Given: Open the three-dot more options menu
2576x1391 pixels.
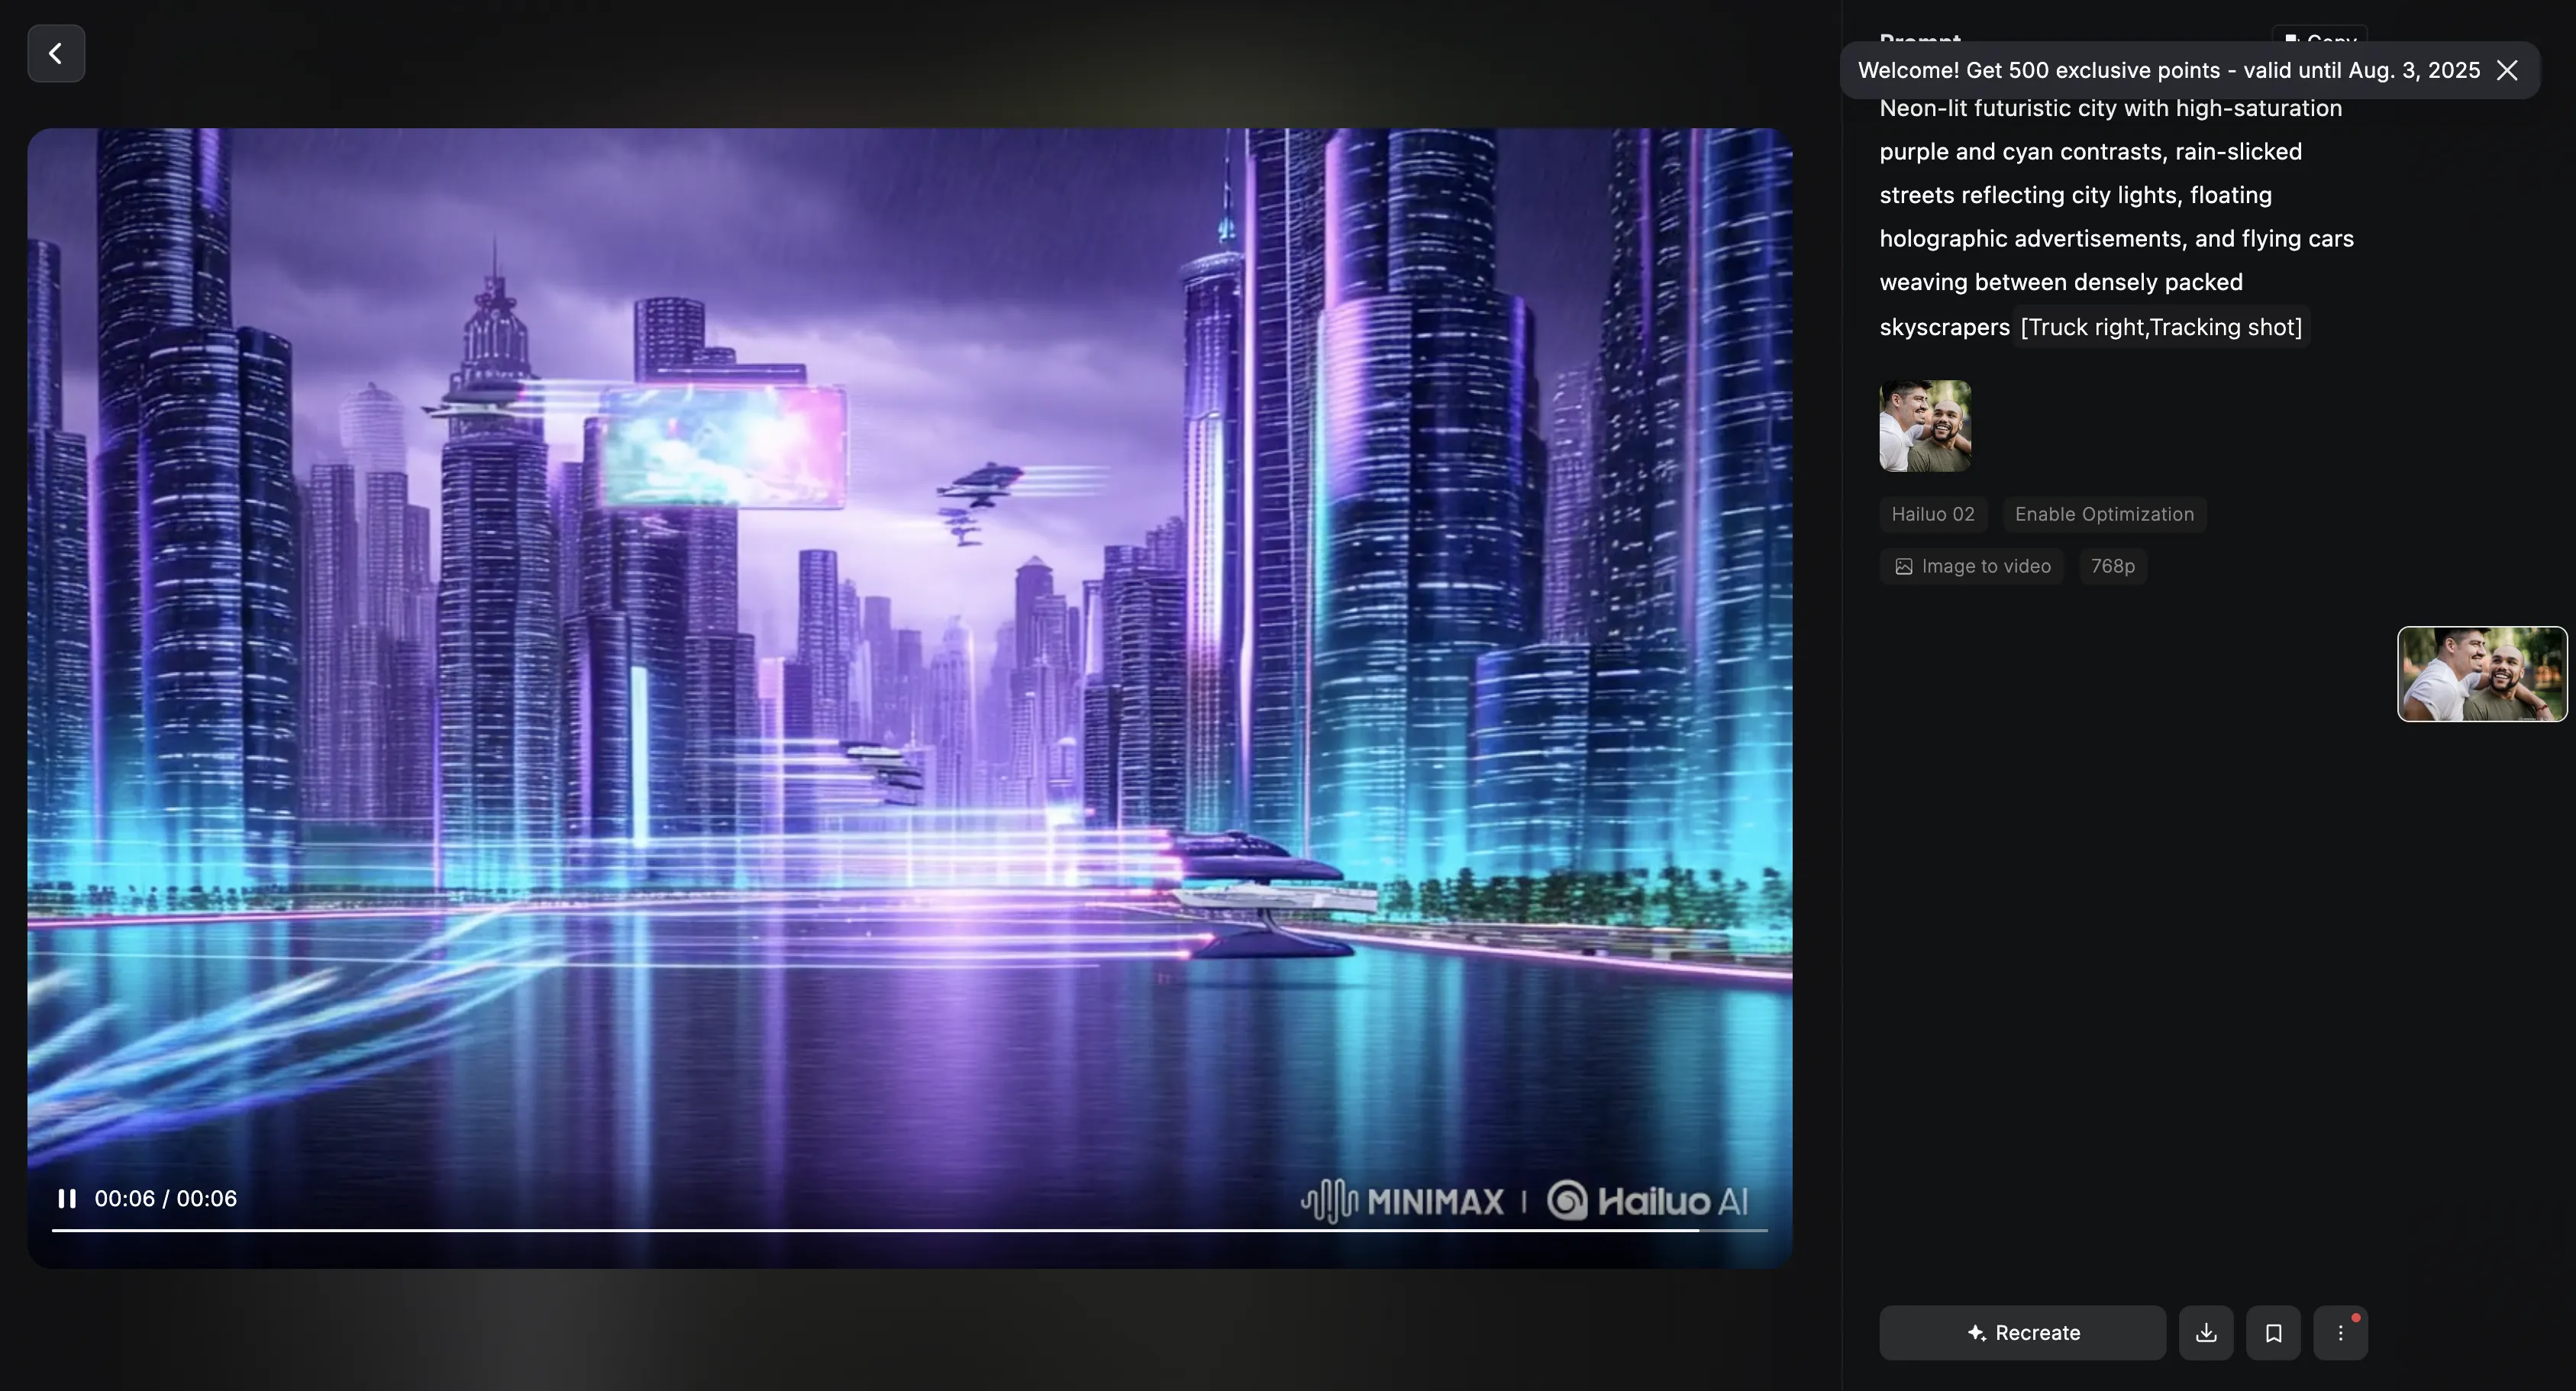Looking at the screenshot, I should click(2340, 1333).
